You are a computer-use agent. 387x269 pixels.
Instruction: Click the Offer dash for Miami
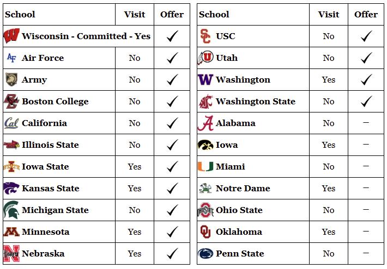tap(366, 167)
